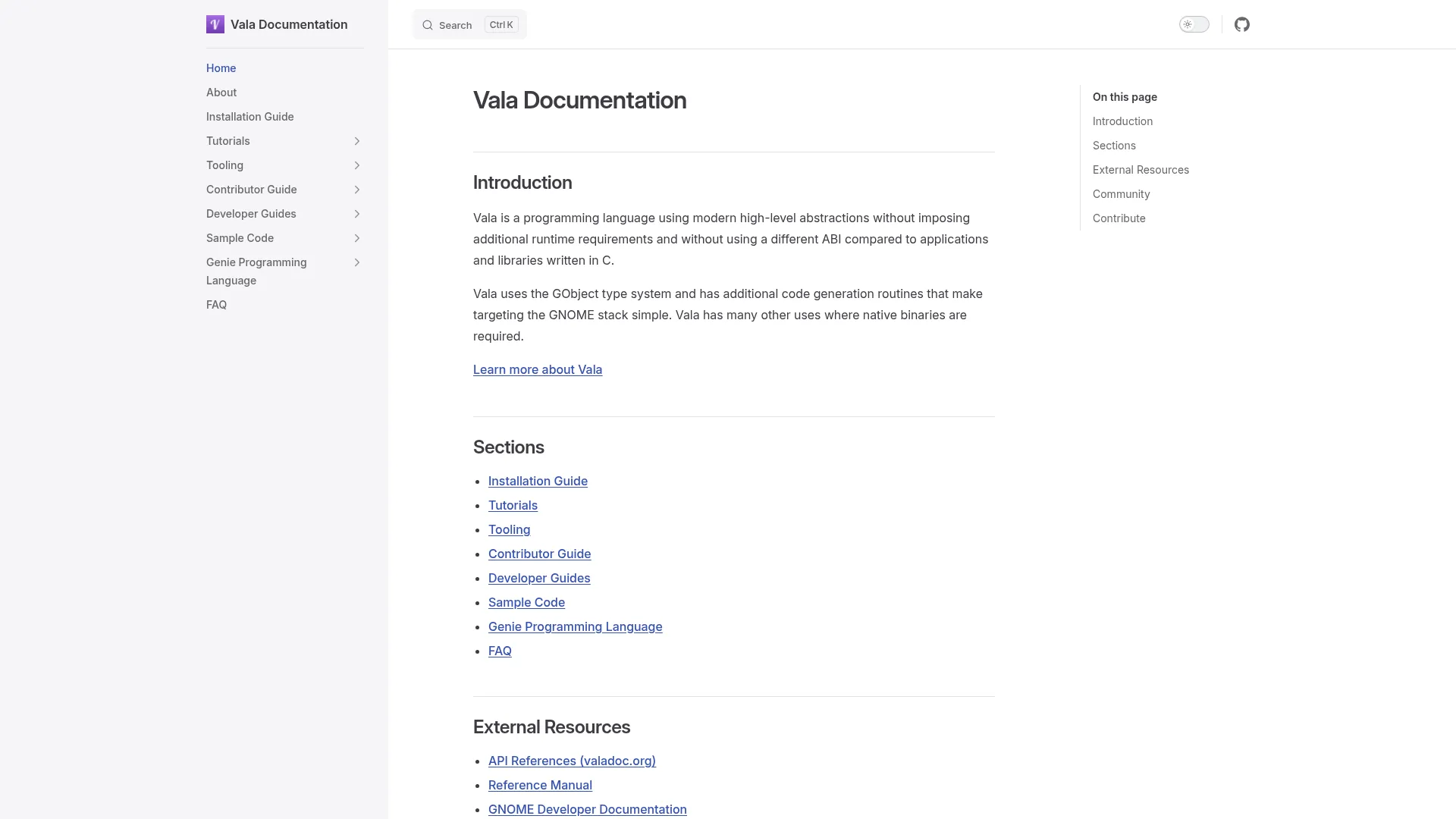Click the Vala Documentation site title
Image resolution: width=1456 pixels, height=819 pixels.
coord(289,24)
